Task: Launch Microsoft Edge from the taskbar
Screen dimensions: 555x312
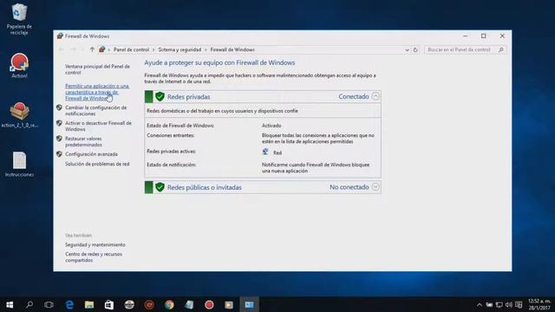Action: (69, 304)
